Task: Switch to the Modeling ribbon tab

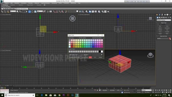Action: (5, 5)
